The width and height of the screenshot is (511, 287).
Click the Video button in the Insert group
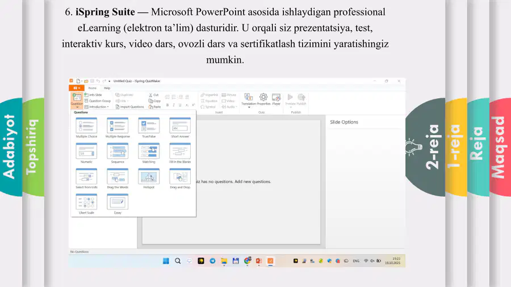228,101
